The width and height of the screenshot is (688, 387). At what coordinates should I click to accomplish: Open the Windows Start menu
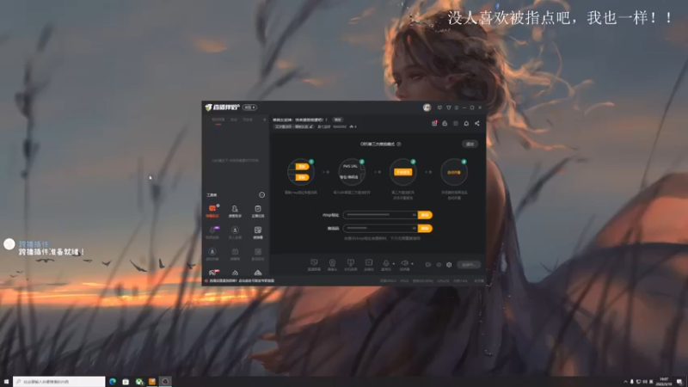6,382
